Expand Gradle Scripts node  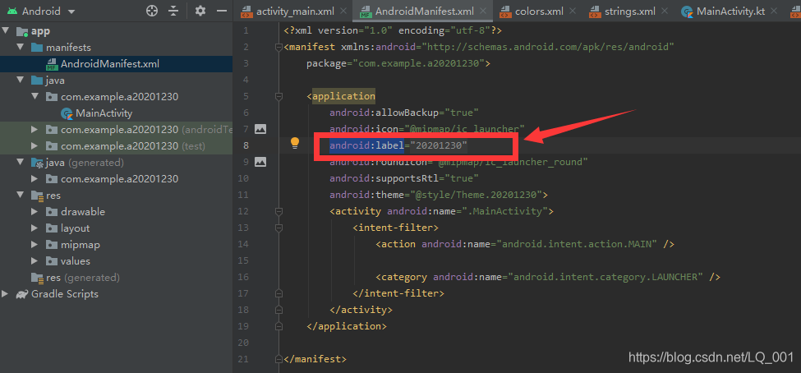[6, 294]
